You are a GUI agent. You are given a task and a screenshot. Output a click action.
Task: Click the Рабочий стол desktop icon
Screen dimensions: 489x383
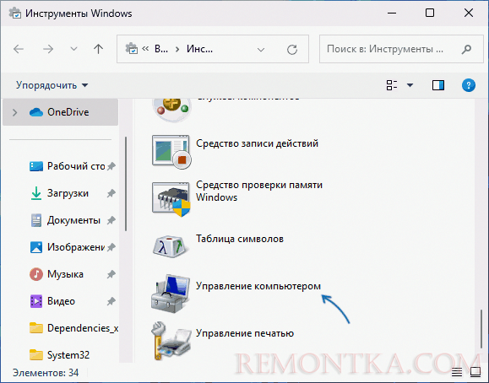pyautogui.click(x=36, y=166)
